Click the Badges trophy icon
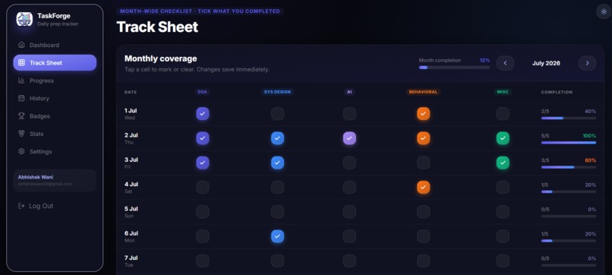612x275 pixels. point(22,116)
